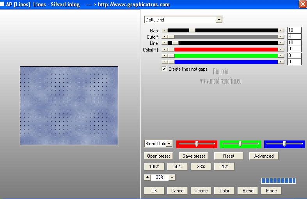Confirm with the OK button

coord(154,191)
